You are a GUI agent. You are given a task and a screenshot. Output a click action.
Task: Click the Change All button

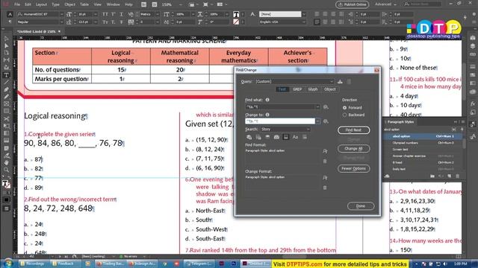[353, 149]
